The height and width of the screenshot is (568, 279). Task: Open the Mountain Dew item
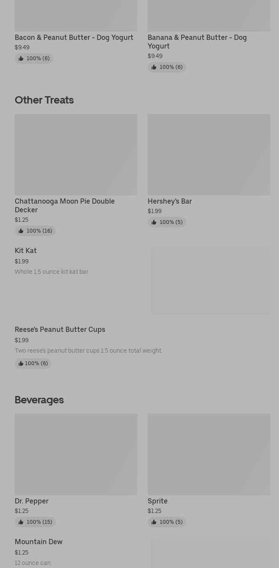coord(39,542)
